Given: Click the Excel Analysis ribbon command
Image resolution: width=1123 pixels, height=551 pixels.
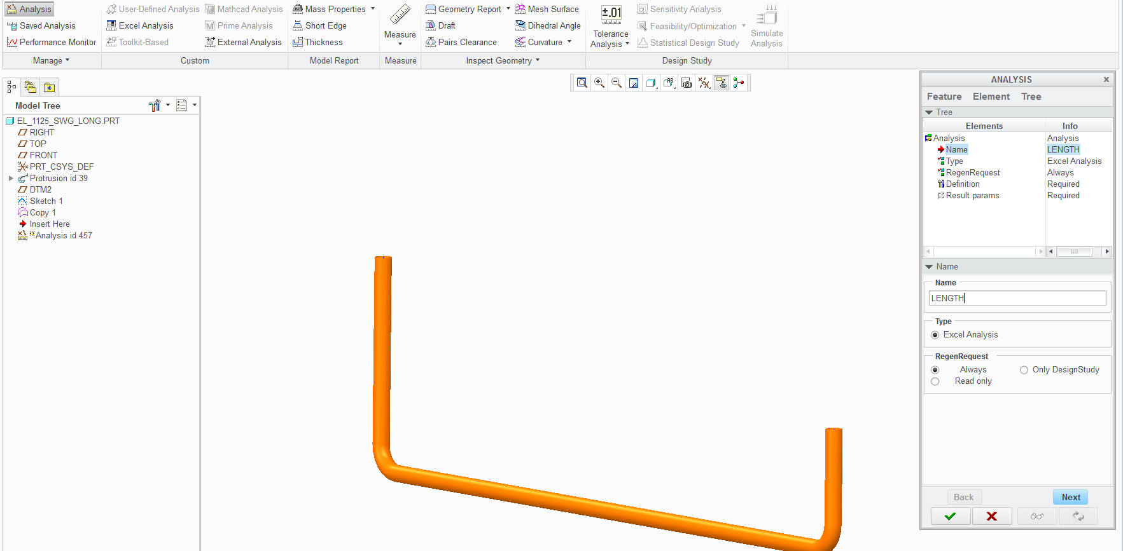Looking at the screenshot, I should click(x=140, y=25).
